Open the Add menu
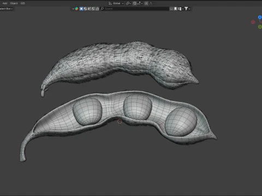Viewport: 262px width, 196px height. click(x=5, y=3)
